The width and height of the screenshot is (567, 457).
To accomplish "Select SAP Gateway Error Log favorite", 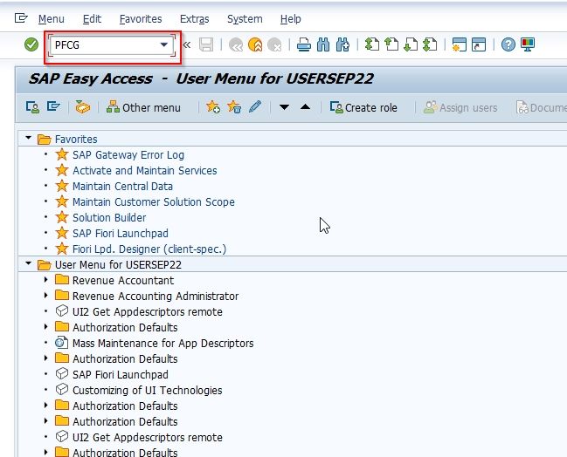I will coord(128,155).
